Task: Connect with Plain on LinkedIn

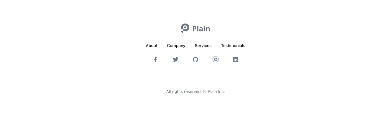Action: (236, 59)
